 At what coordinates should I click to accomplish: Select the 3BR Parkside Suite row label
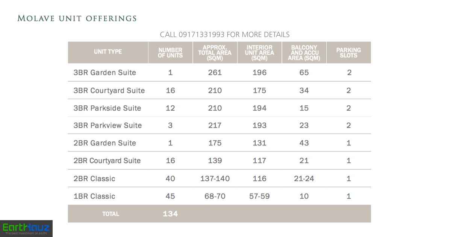(x=108, y=108)
